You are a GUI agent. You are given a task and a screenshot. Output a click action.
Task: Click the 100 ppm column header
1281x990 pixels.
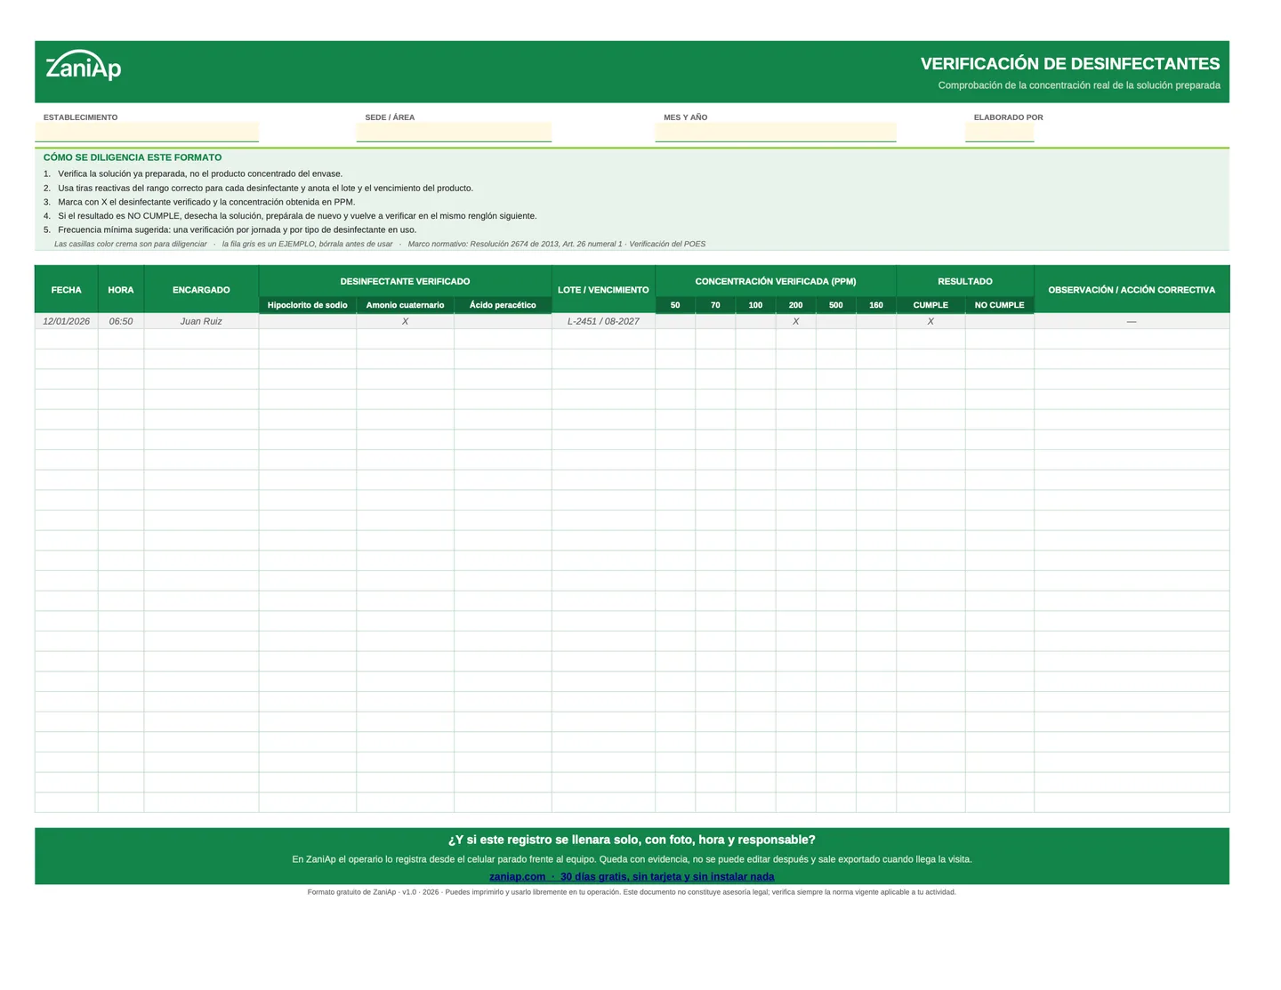[x=755, y=305]
